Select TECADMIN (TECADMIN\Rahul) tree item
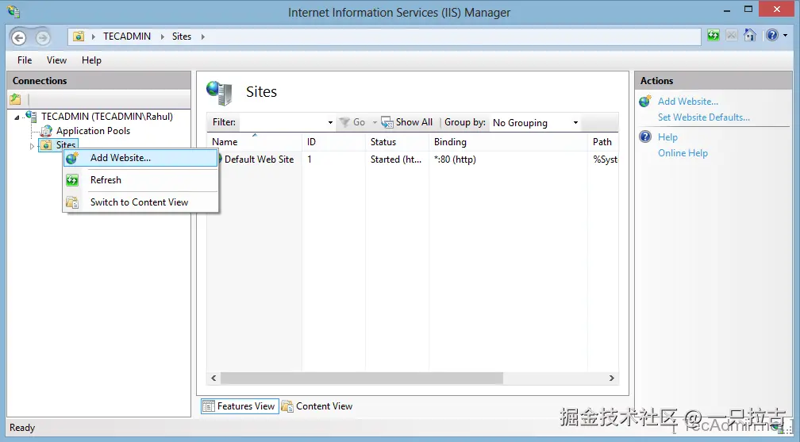This screenshot has height=442, width=800. 107,117
